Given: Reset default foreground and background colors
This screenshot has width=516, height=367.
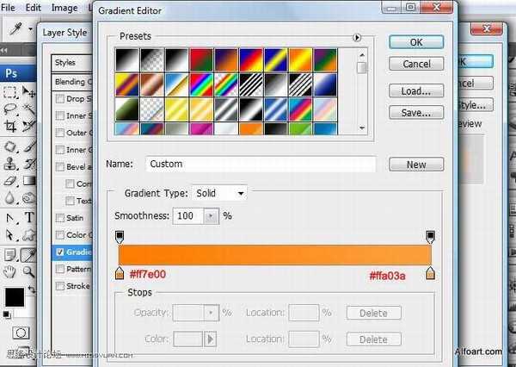Looking at the screenshot, I should tap(6, 314).
